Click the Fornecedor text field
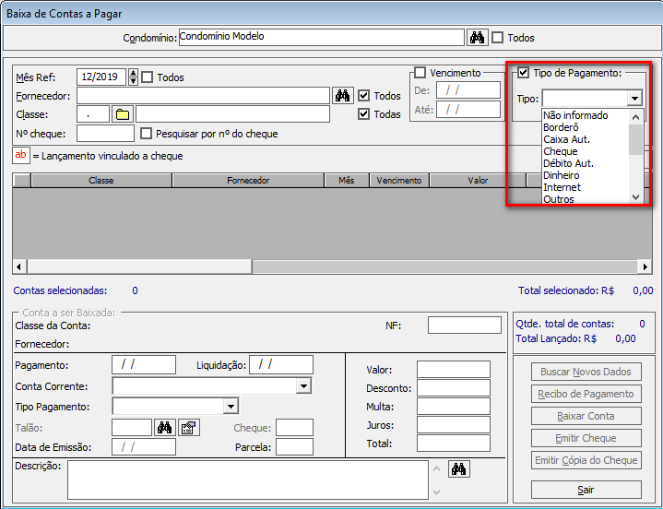Viewport: 663px width, 509px height. point(203,96)
